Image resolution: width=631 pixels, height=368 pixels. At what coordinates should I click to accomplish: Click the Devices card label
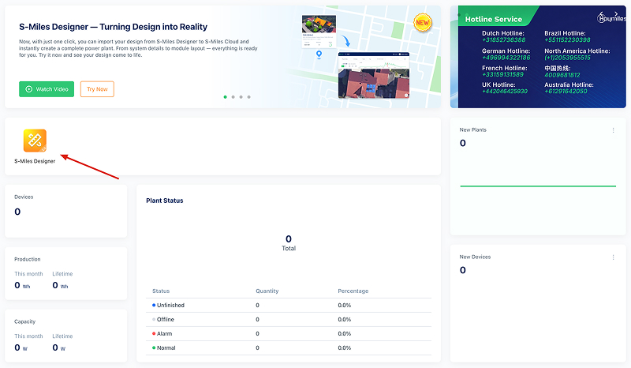[24, 197]
